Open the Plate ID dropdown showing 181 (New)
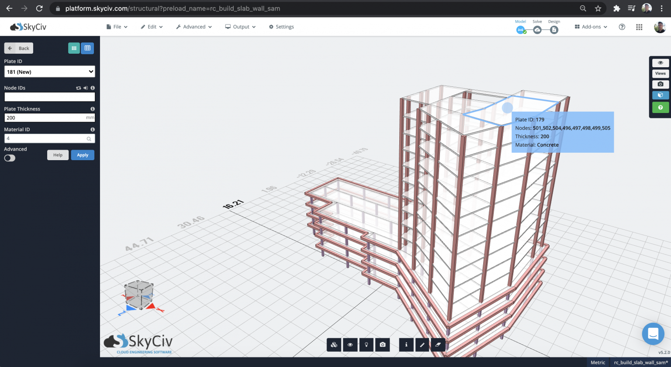The image size is (671, 367). pos(49,71)
